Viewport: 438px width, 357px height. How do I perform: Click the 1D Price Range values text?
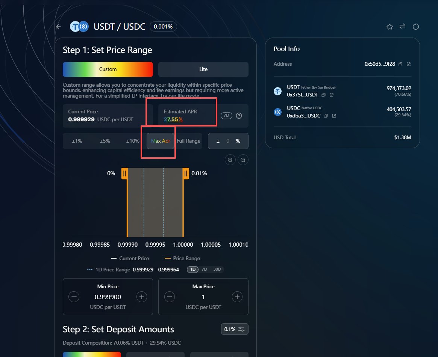click(156, 270)
